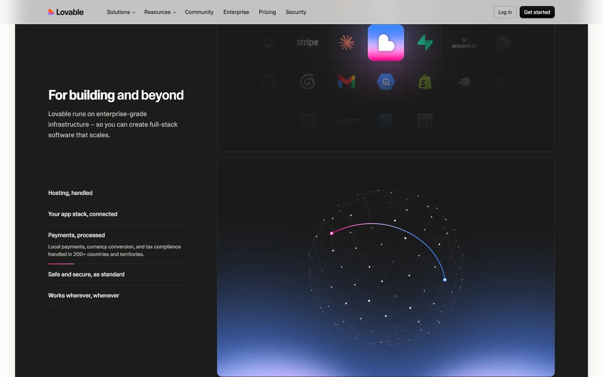Open the Enterprise nav link
Viewport: 603px width, 377px height.
coord(236,12)
